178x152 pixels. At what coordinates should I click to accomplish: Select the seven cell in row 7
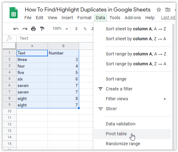[x=32, y=92]
